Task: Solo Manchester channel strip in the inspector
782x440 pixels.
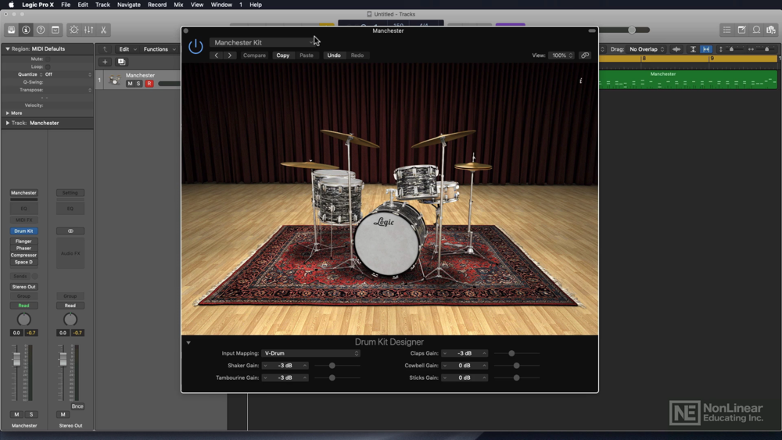Action: click(x=31, y=414)
